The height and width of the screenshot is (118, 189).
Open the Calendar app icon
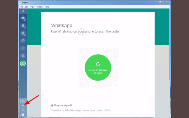coord(23,33)
